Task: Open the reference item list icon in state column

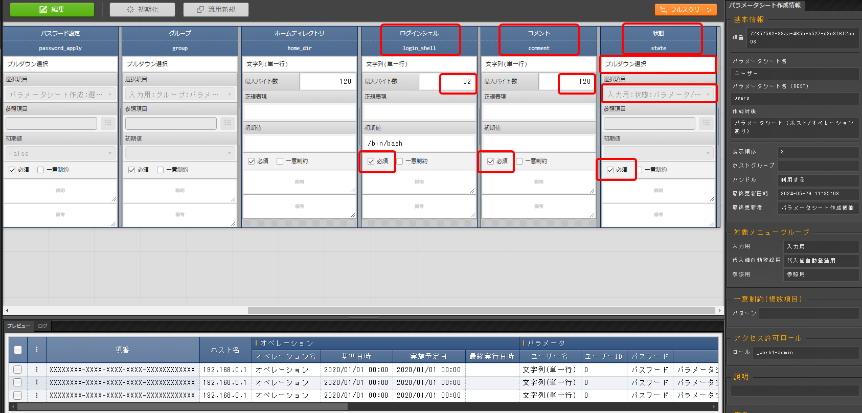Action: pos(706,123)
